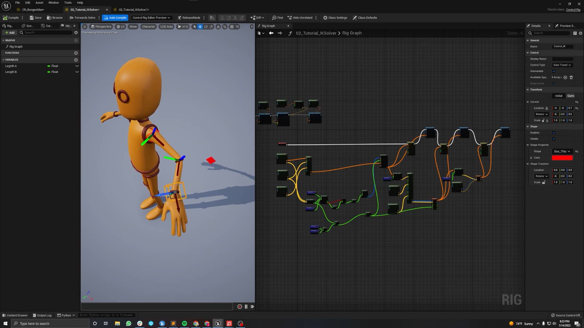Disable the shape Enabled checkbox
584x328 pixels.
point(554,133)
